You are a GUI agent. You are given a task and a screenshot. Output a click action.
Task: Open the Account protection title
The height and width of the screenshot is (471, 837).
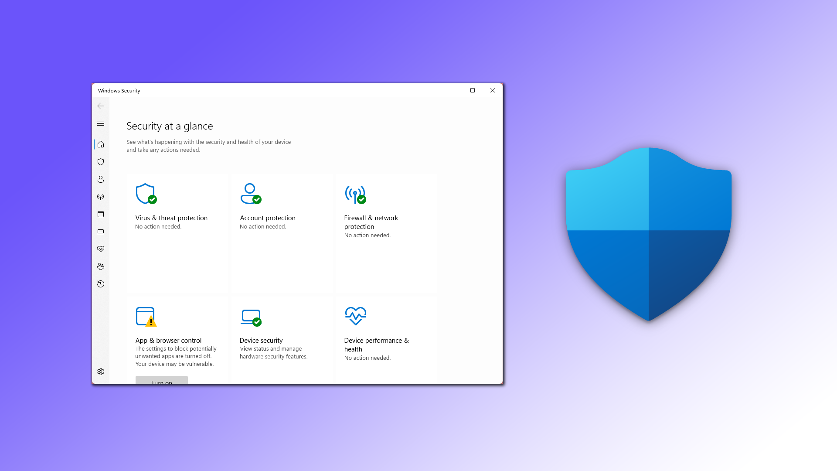[268, 218]
